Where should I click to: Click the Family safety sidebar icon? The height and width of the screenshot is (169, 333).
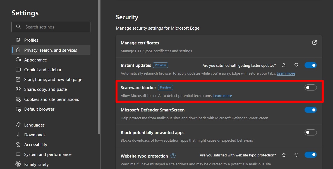pos(18,164)
